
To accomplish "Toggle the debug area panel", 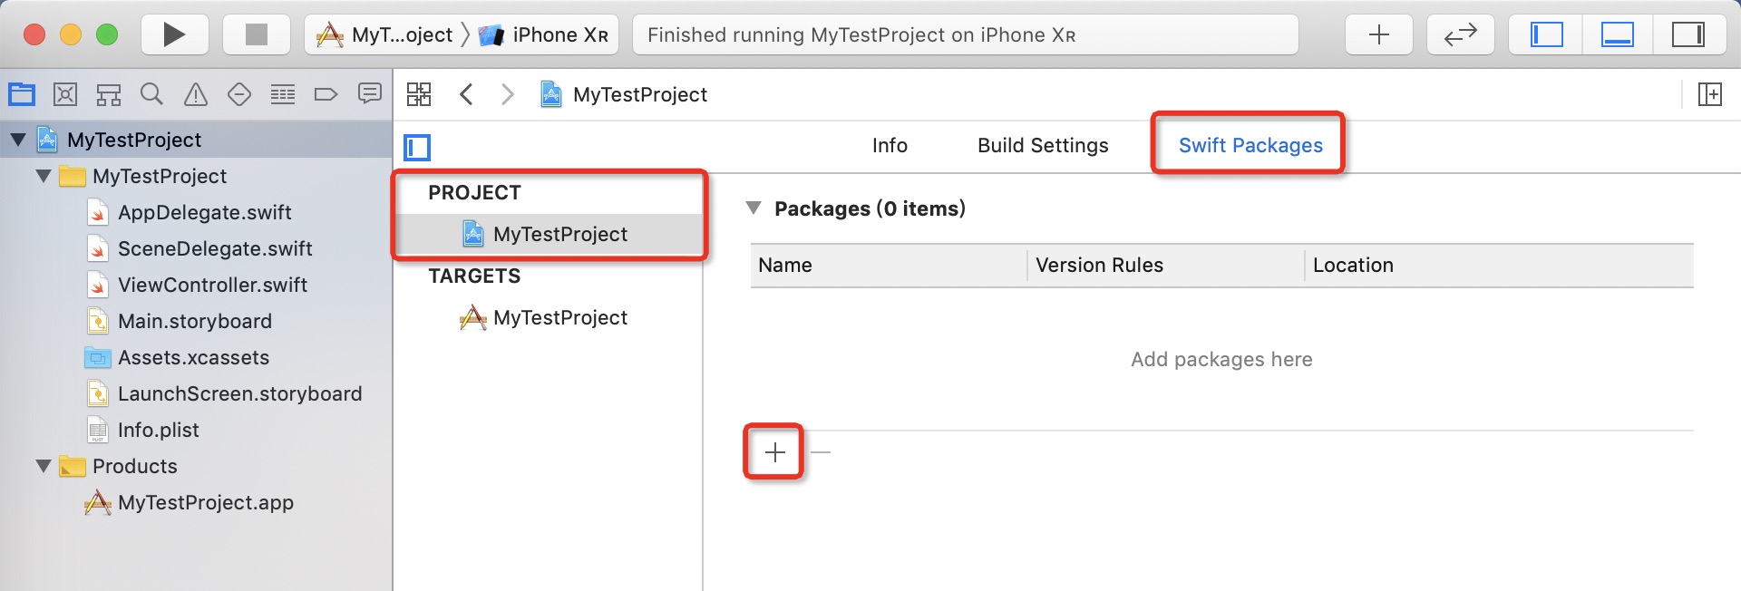I will [1617, 34].
